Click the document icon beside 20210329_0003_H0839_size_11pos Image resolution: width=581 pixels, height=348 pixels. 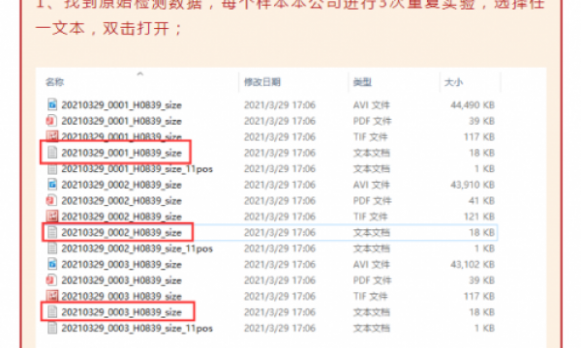(52, 328)
